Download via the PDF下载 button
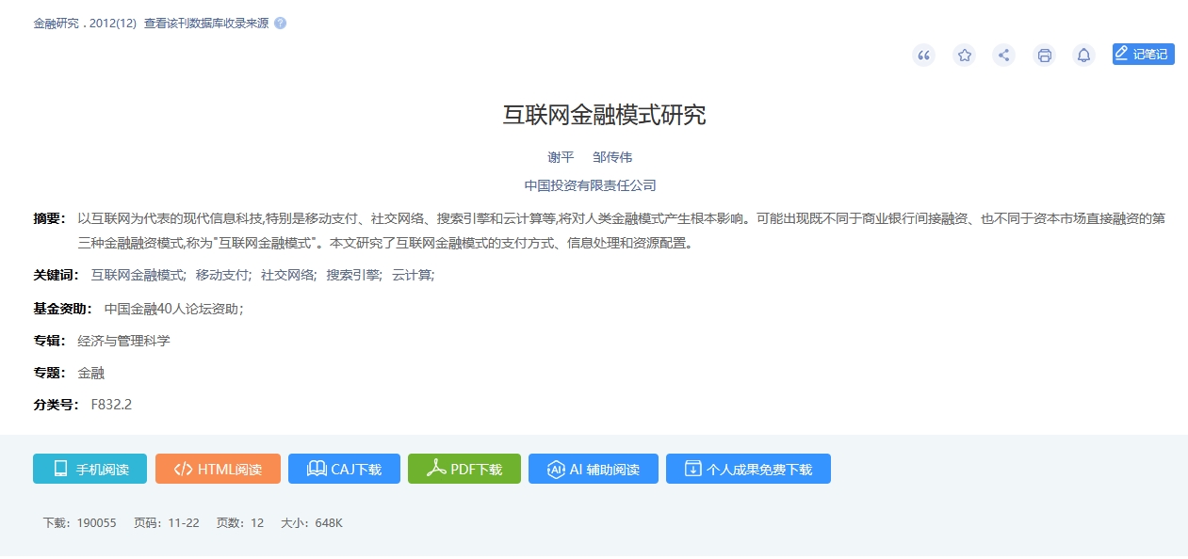Image resolution: width=1188 pixels, height=559 pixels. (464, 469)
